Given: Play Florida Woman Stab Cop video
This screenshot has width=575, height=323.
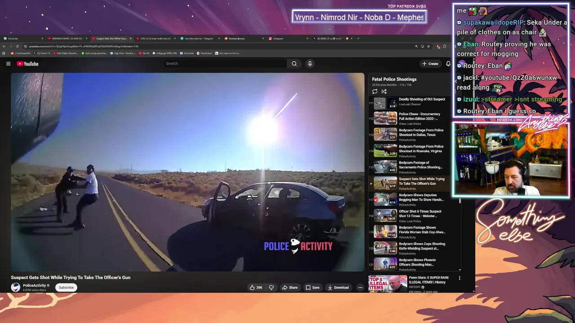Looking at the screenshot, I should pos(416,232).
